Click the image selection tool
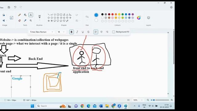Viewport: 197px width, 111px height. [11, 18]
